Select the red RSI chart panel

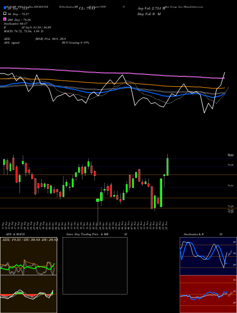208,294
